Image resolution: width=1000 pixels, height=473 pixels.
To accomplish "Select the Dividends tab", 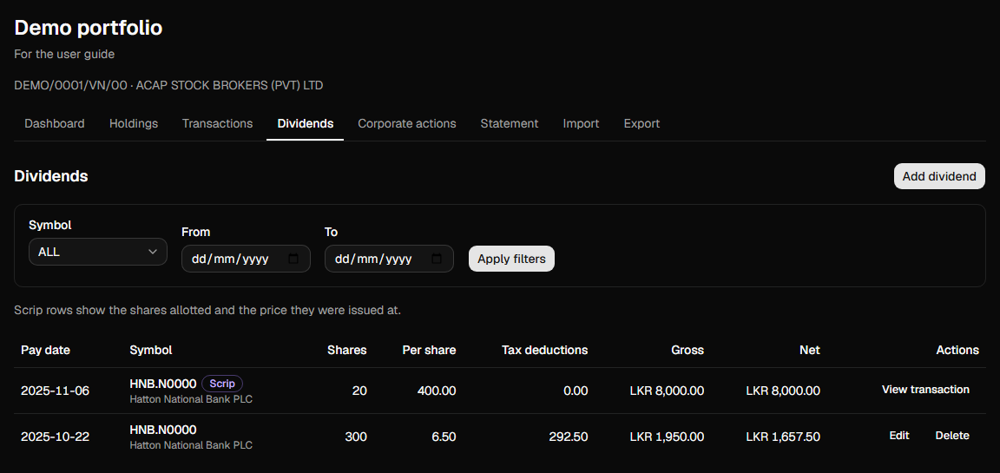I will coord(306,123).
